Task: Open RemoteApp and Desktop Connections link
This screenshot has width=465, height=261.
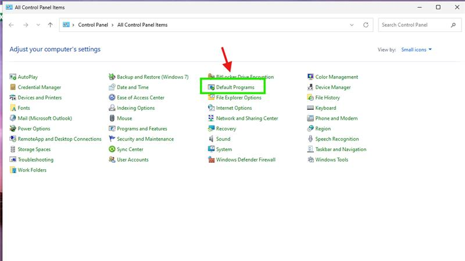Action: pos(59,139)
